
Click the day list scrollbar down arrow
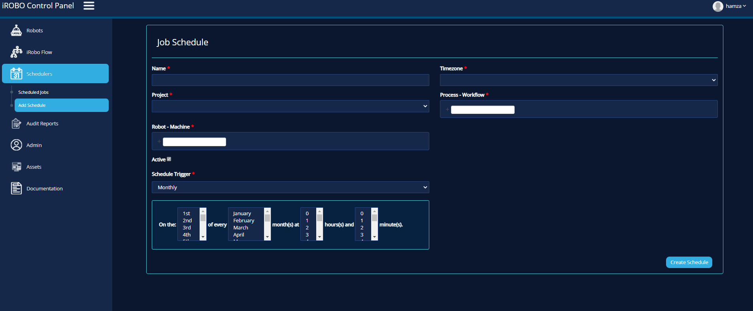tap(203, 237)
